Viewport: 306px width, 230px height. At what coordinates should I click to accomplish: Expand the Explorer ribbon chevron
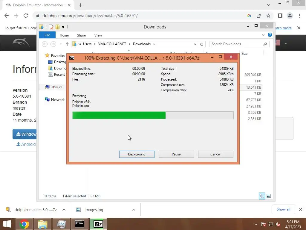(x=263, y=35)
